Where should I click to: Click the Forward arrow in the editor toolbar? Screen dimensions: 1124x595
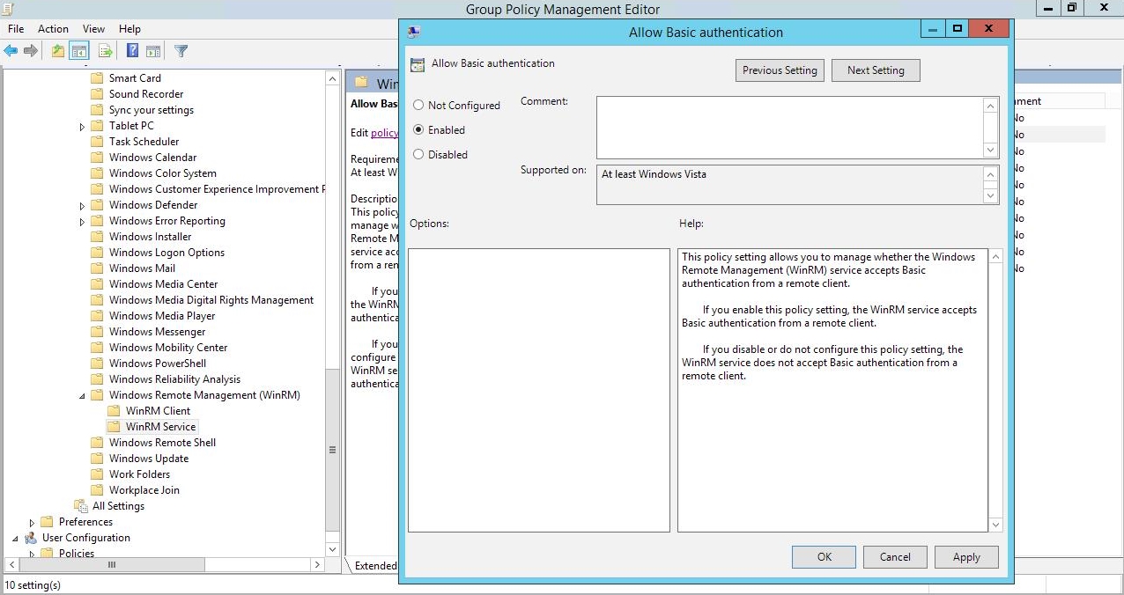31,51
